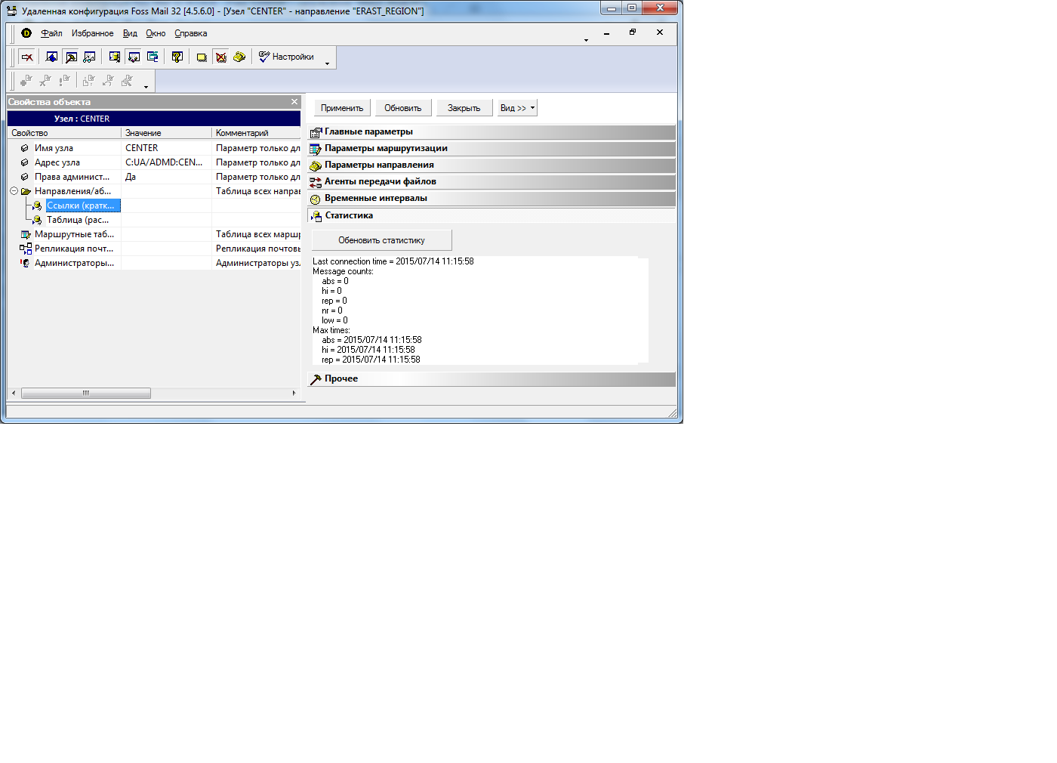Open the Окно menu

(156, 33)
